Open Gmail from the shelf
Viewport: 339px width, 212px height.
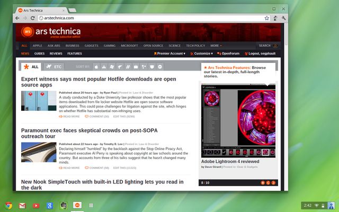[22, 205]
